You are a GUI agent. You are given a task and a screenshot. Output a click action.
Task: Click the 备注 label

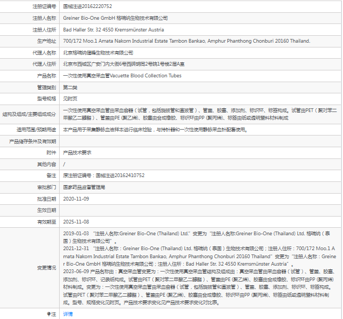click(x=52, y=176)
